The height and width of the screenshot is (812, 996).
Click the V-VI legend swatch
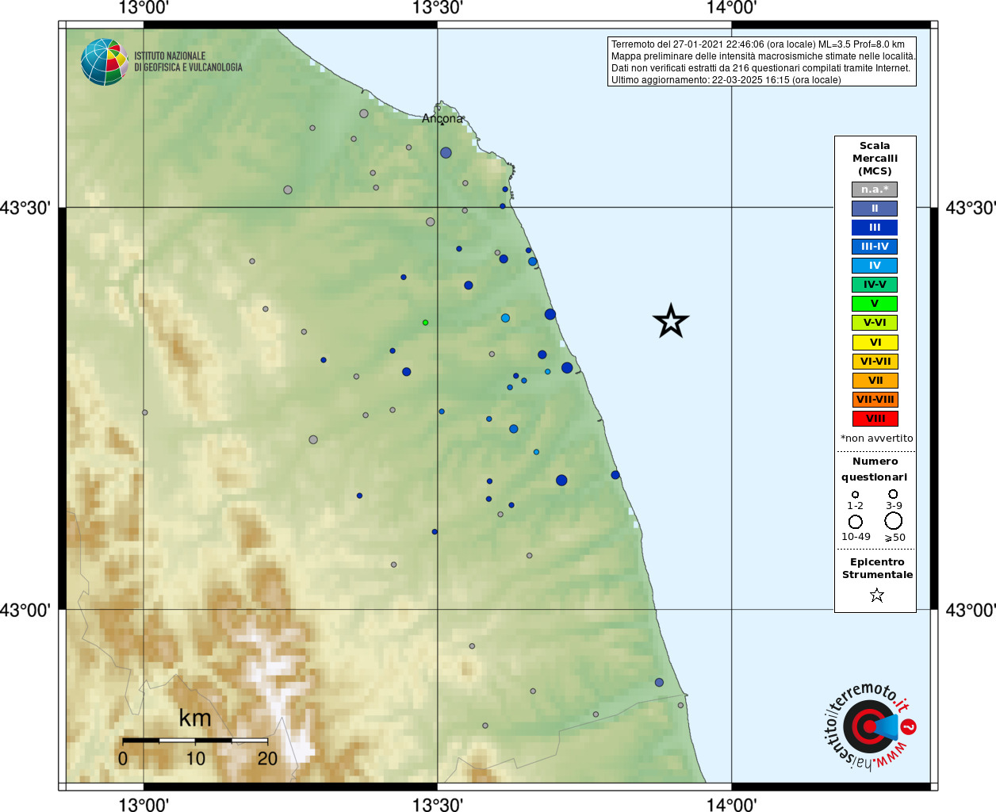[x=875, y=323]
